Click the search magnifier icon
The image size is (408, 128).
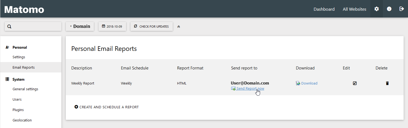[9, 27]
